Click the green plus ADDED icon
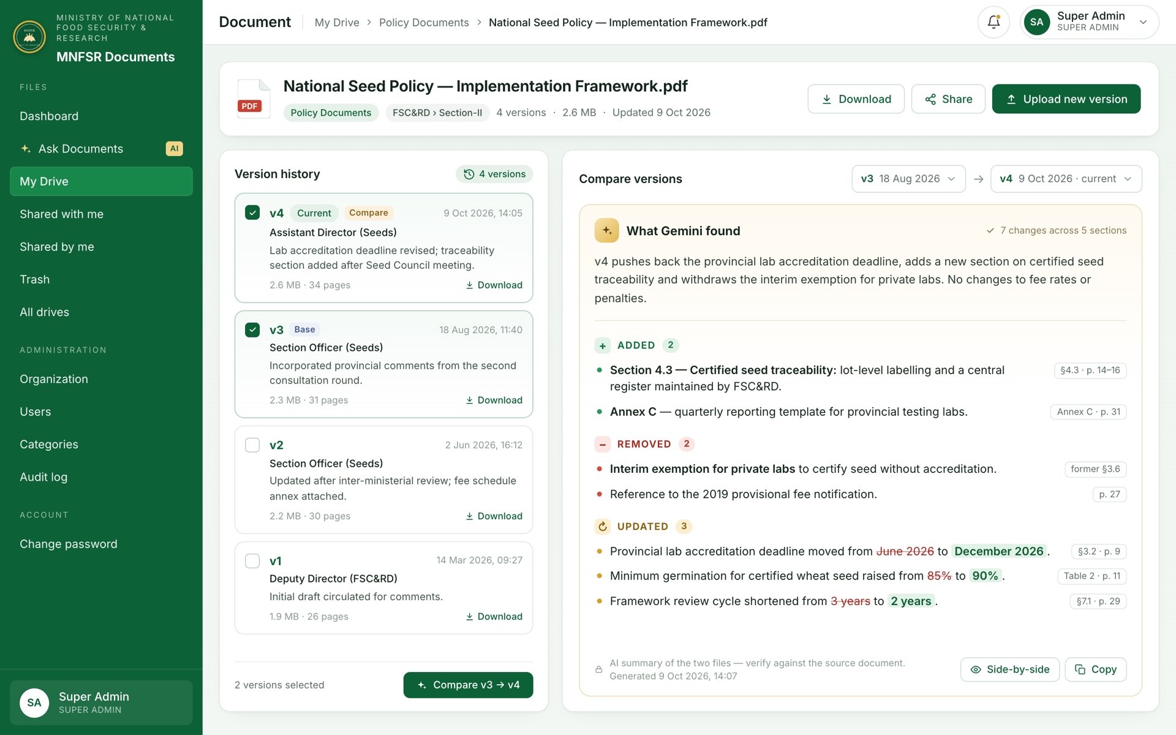The width and height of the screenshot is (1176, 735). [603, 345]
